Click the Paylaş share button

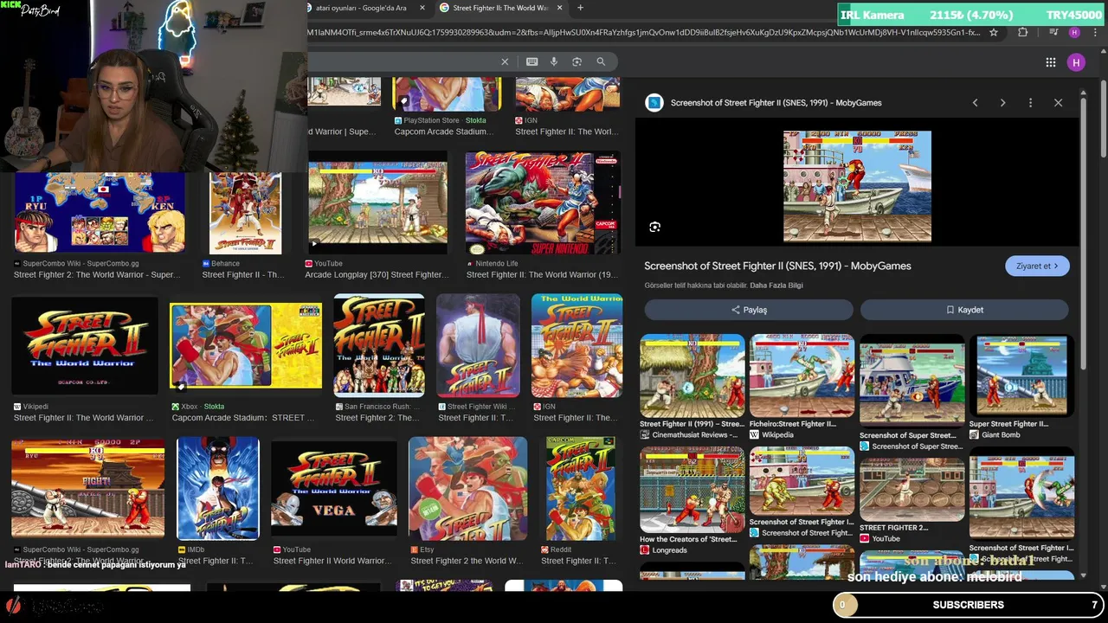(x=749, y=310)
